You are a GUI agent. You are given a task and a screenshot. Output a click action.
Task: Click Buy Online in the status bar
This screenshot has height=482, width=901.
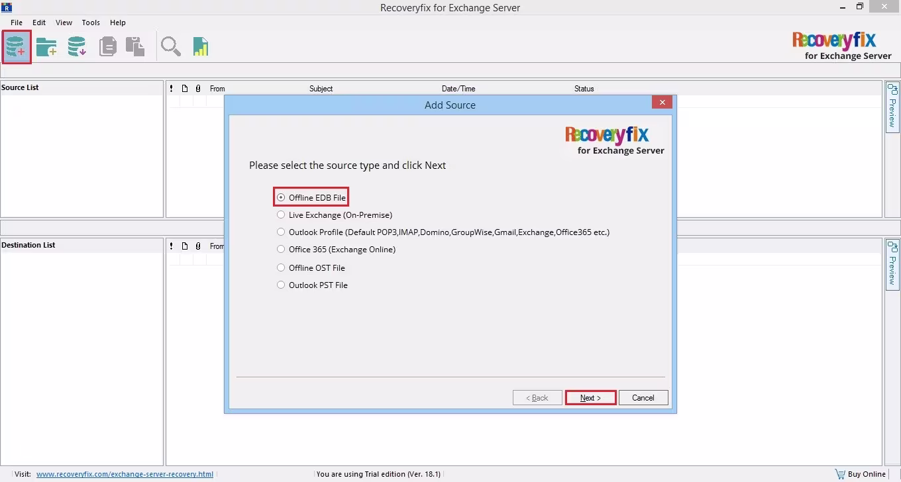click(861, 474)
